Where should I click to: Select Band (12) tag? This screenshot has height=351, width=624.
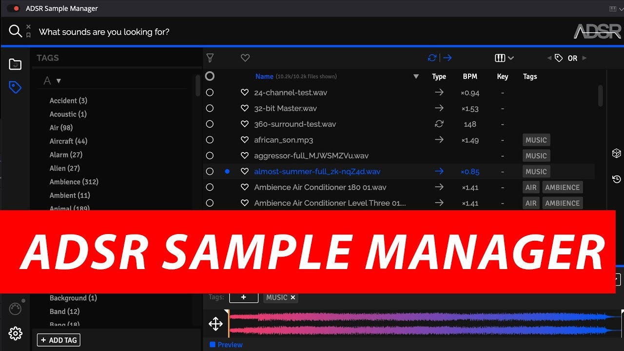pyautogui.click(x=64, y=312)
